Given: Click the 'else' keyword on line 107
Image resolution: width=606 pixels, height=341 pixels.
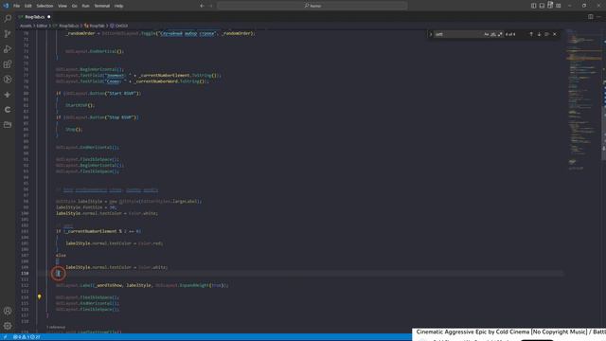Looking at the screenshot, I should pyautogui.click(x=61, y=256).
